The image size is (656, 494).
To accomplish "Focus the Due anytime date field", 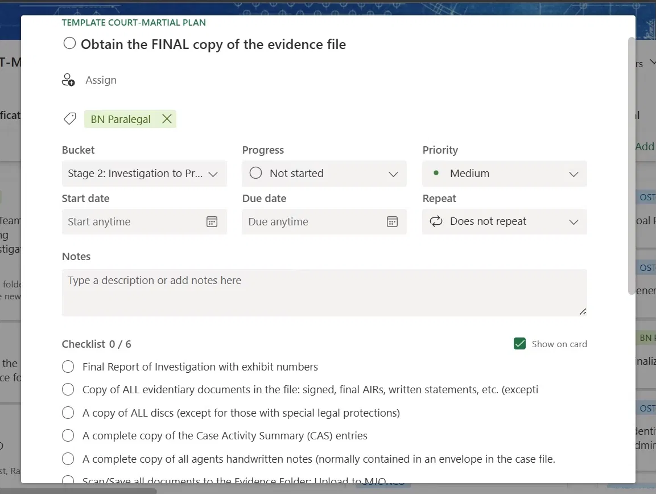I will (x=324, y=221).
